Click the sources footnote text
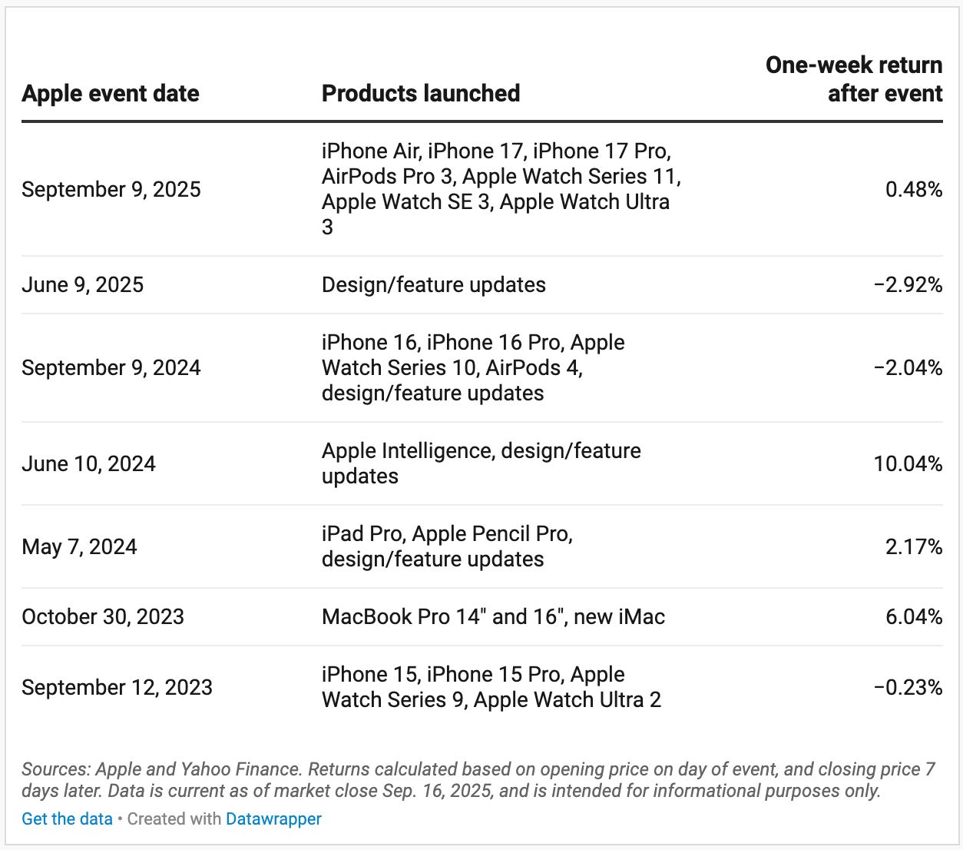 click(478, 780)
